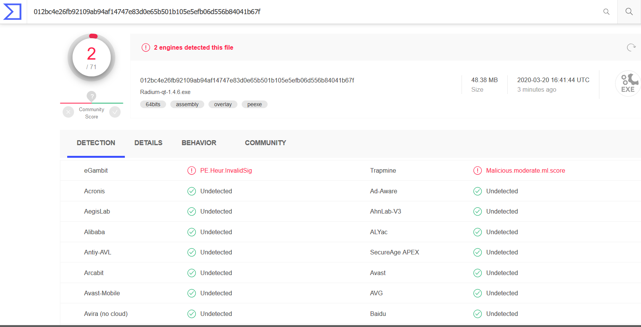Click the warning icon next to Malicious.moderate.ml.score

(478, 171)
